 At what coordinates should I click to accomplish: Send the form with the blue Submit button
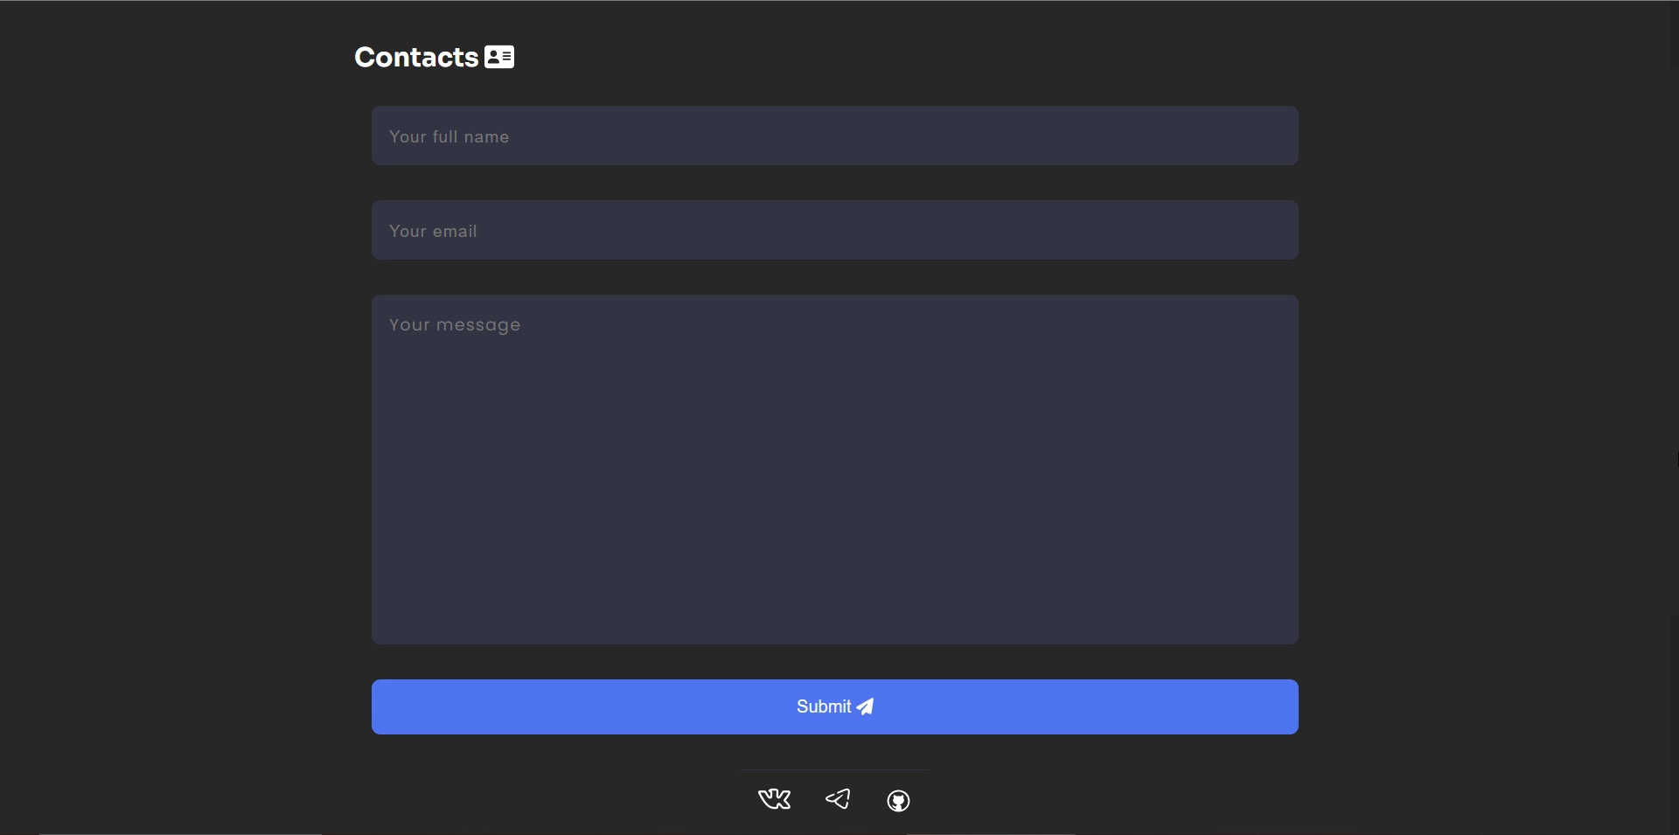835,706
